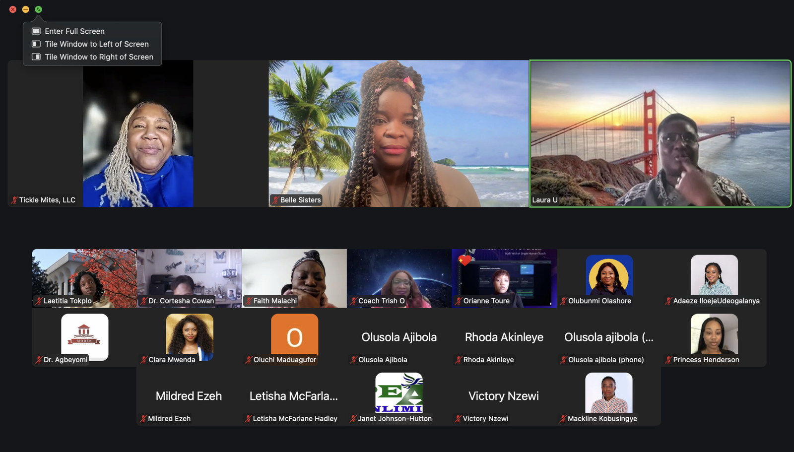Click the tile-right icon in the window menu
This screenshot has width=794, height=452.
pyautogui.click(x=36, y=57)
